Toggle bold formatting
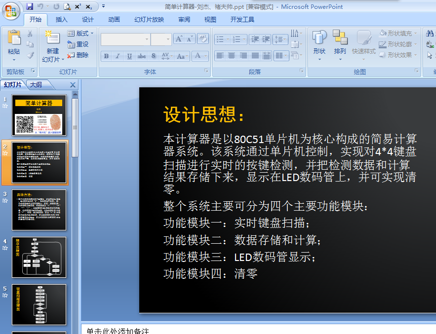This screenshot has height=334, width=436. point(106,56)
